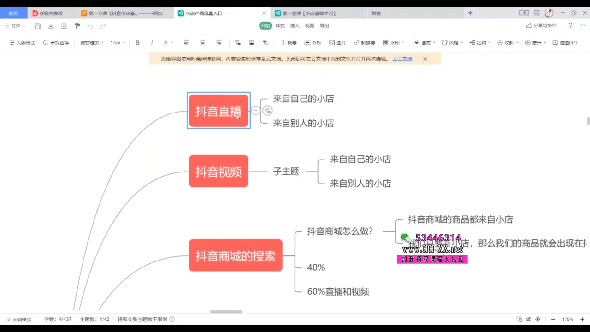Screen dimensions: 590x332
Task: Insert a sibling topic icon
Action: click(251, 42)
